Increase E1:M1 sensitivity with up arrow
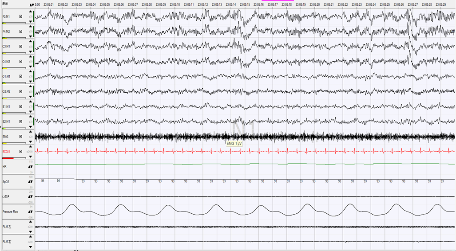This screenshot has height=251, width=456. [x=31, y=102]
